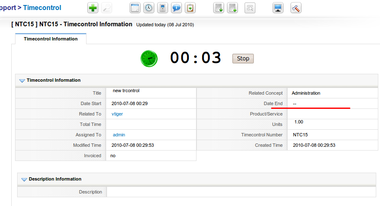
Task: Open the hammer settings icon
Action: pos(296,8)
